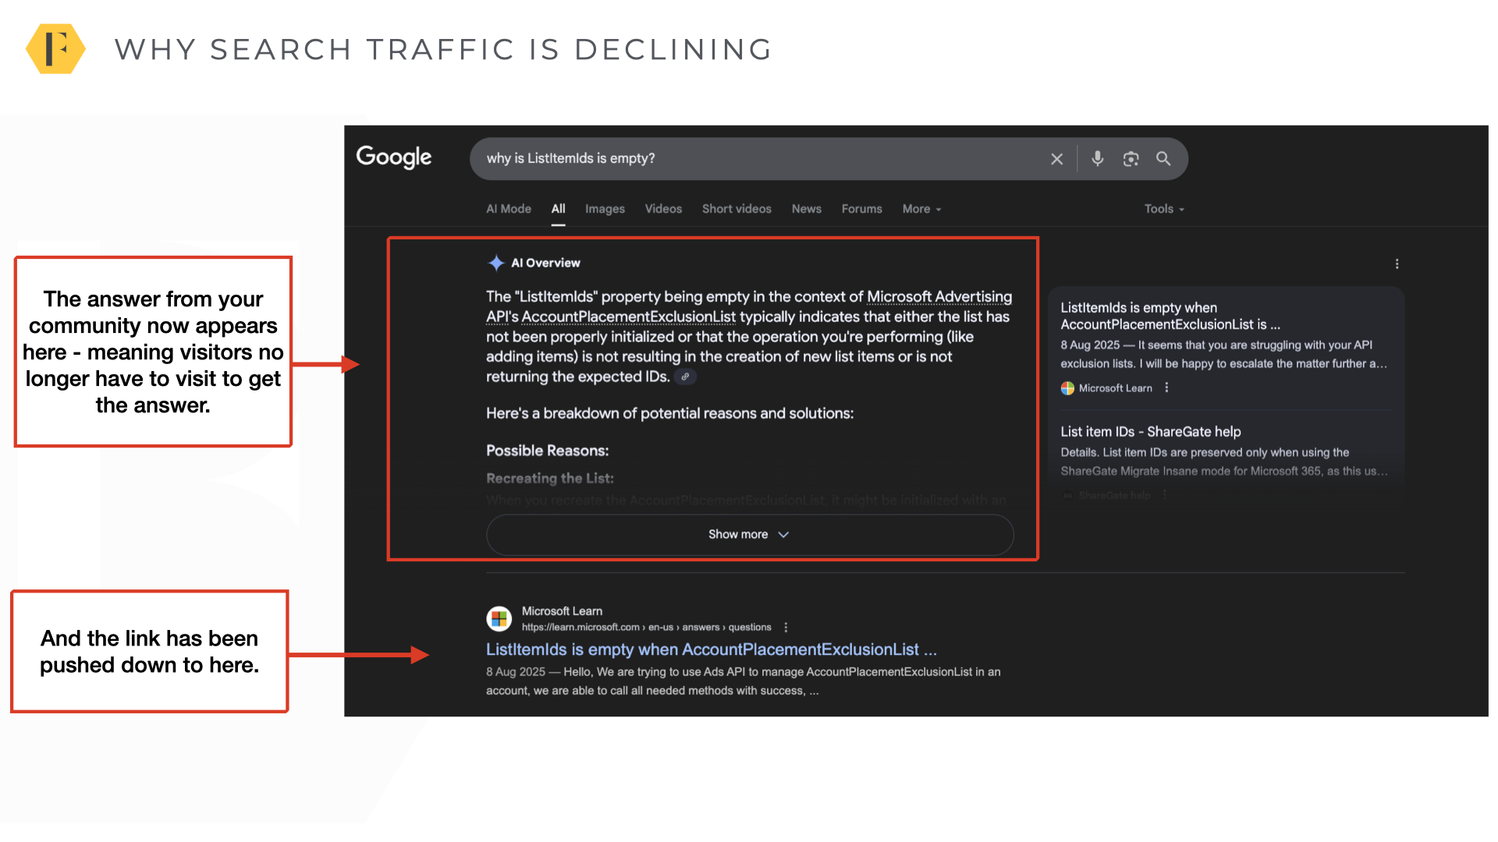The image size is (1498, 842).
Task: Click the 'AI Overview' label
Action: coord(545,264)
